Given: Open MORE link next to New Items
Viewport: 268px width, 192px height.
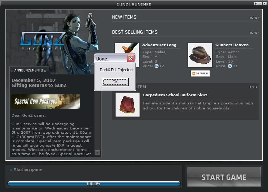Looking at the screenshot, I should click(254, 18).
